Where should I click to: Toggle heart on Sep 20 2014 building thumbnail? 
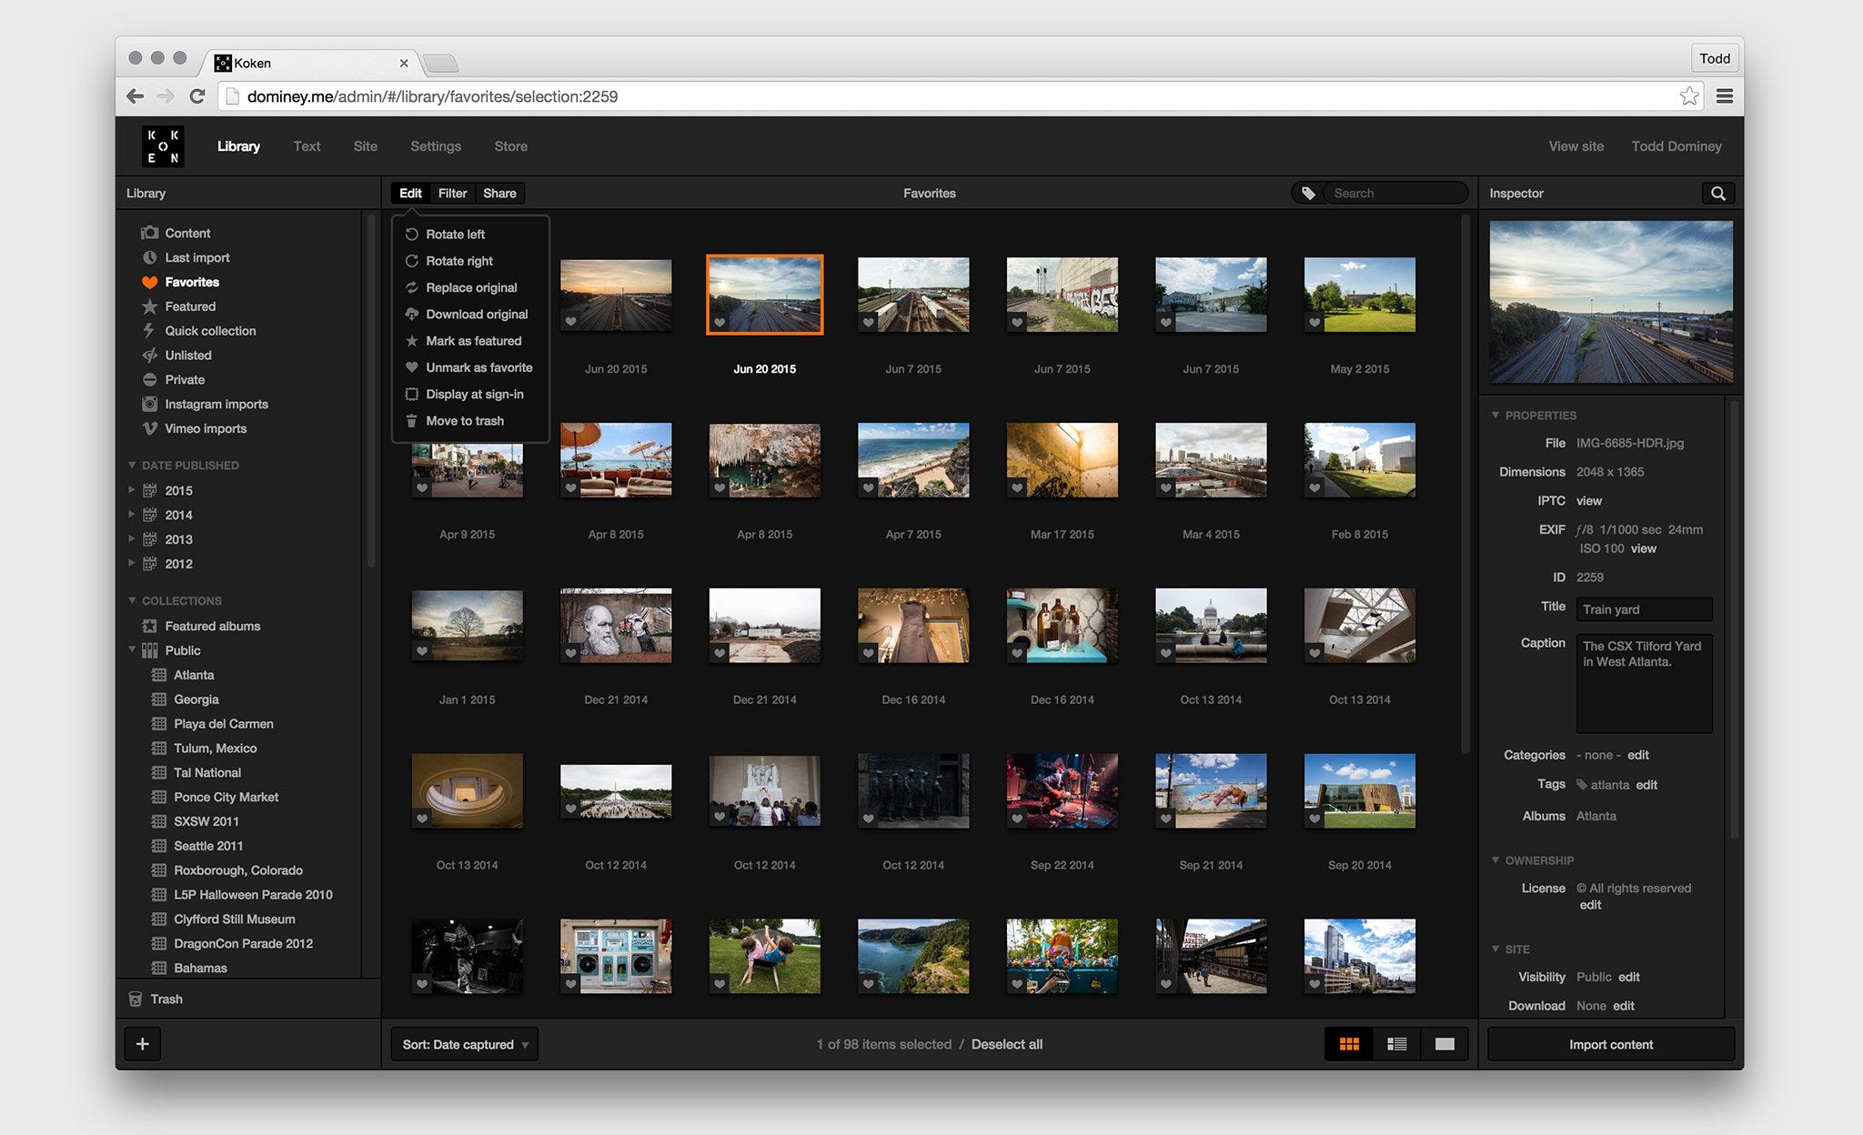pyautogui.click(x=1314, y=819)
